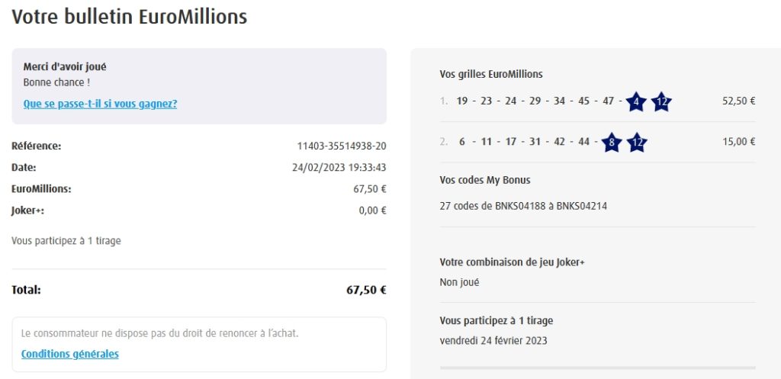Click star number 12 in first grid

tap(661, 101)
